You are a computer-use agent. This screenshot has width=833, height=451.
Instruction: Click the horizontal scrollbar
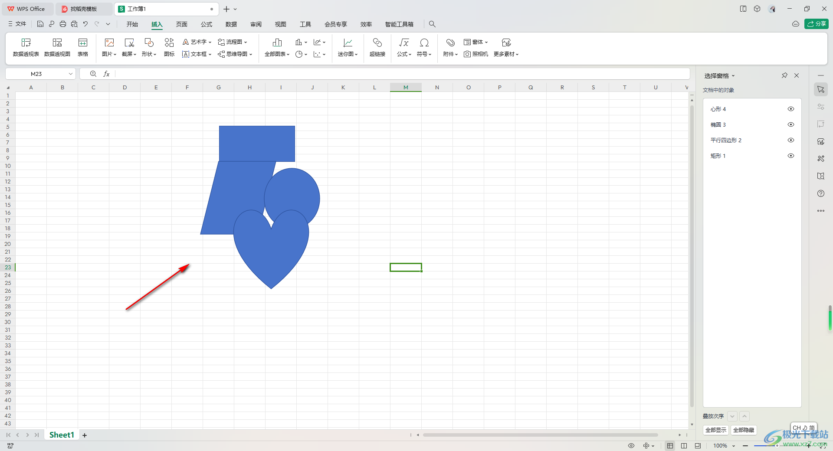coord(540,435)
